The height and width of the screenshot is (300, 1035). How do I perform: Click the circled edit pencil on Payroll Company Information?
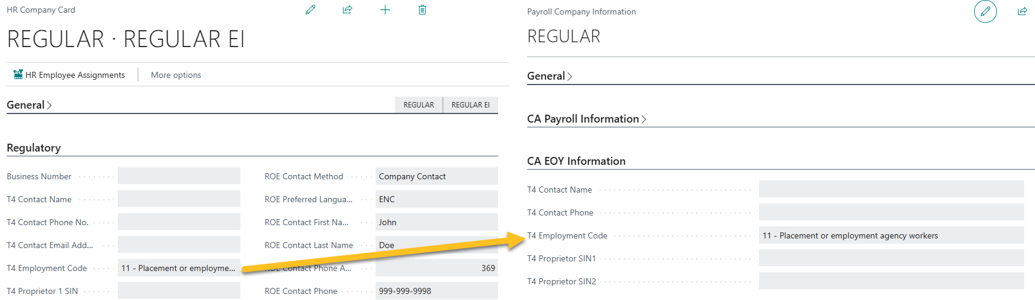[x=985, y=11]
